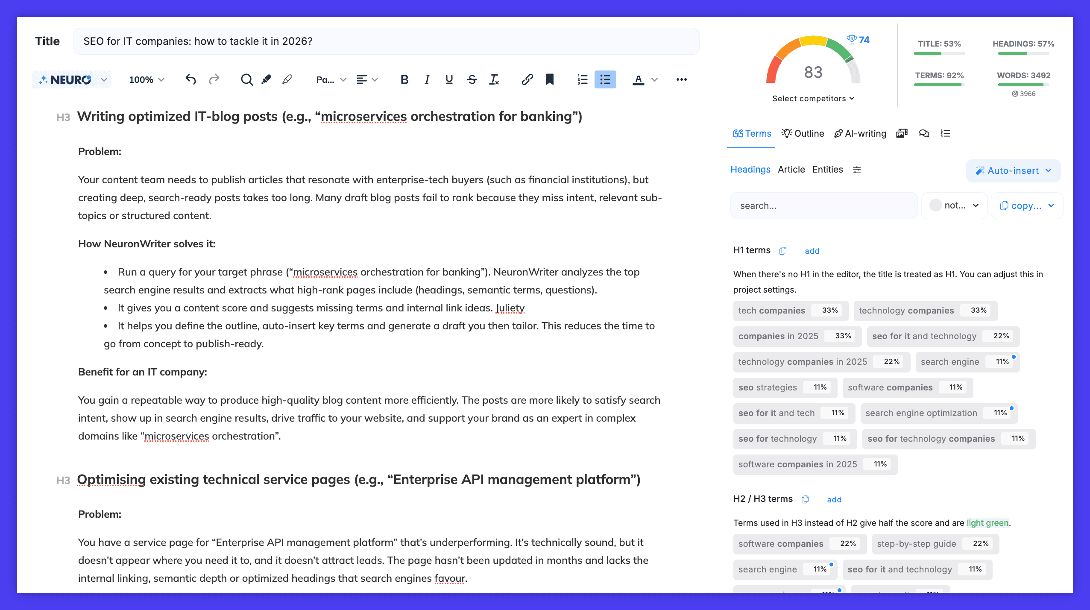This screenshot has height=610, width=1090.
Task: Open the images panel icon
Action: tap(902, 134)
